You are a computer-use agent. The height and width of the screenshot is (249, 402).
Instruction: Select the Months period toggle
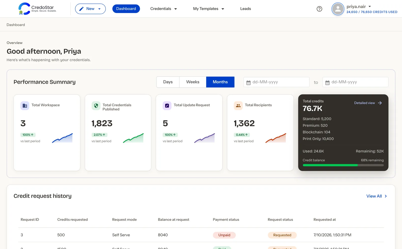(220, 82)
